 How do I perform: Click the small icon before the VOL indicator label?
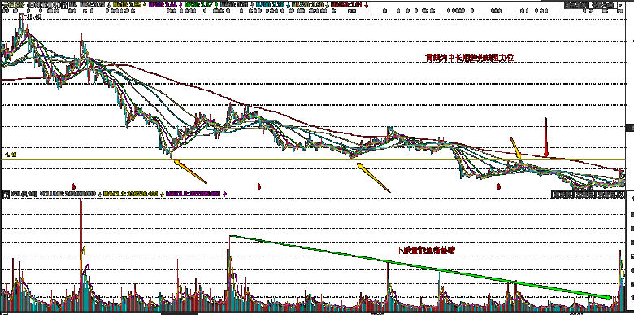pyautogui.click(x=6, y=195)
